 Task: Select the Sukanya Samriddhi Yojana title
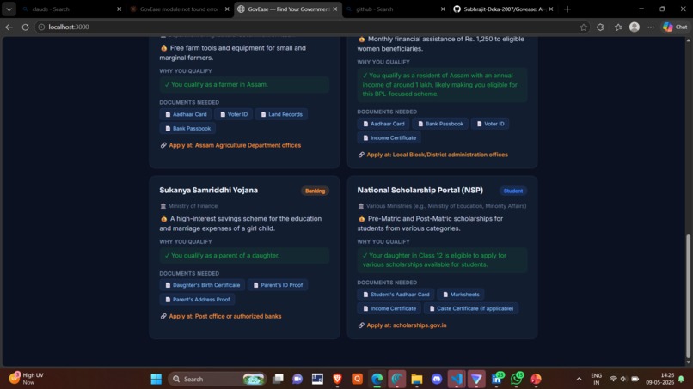click(x=209, y=191)
